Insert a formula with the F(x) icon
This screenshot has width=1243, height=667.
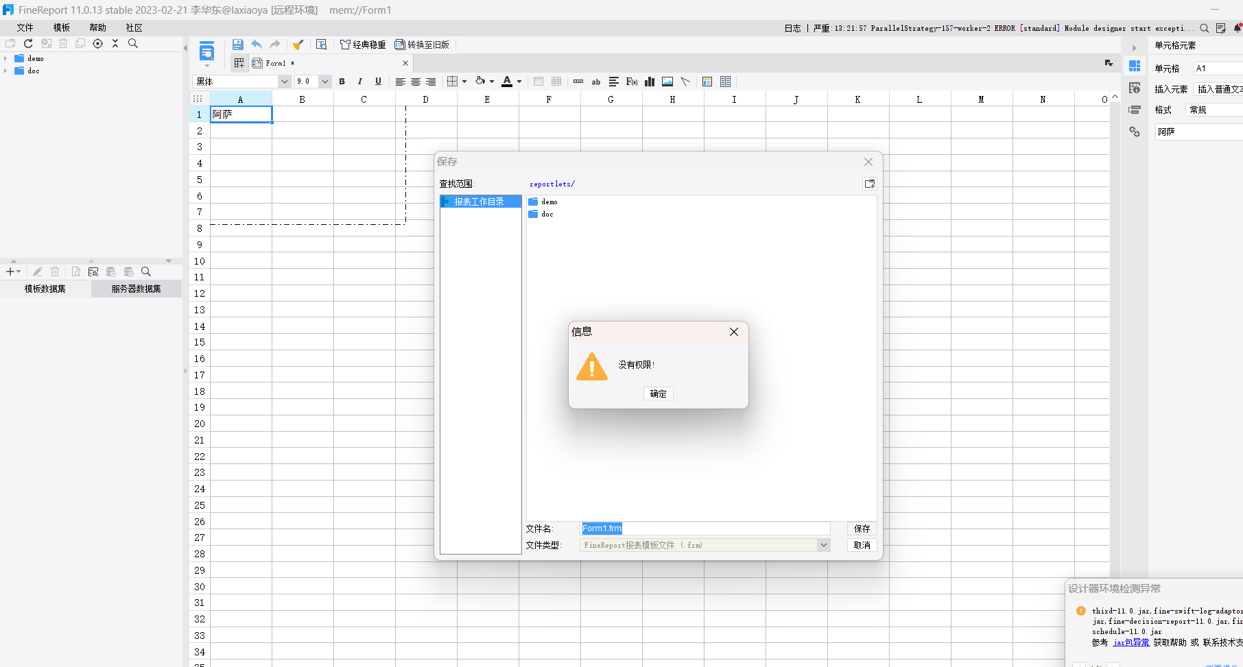pyautogui.click(x=632, y=82)
